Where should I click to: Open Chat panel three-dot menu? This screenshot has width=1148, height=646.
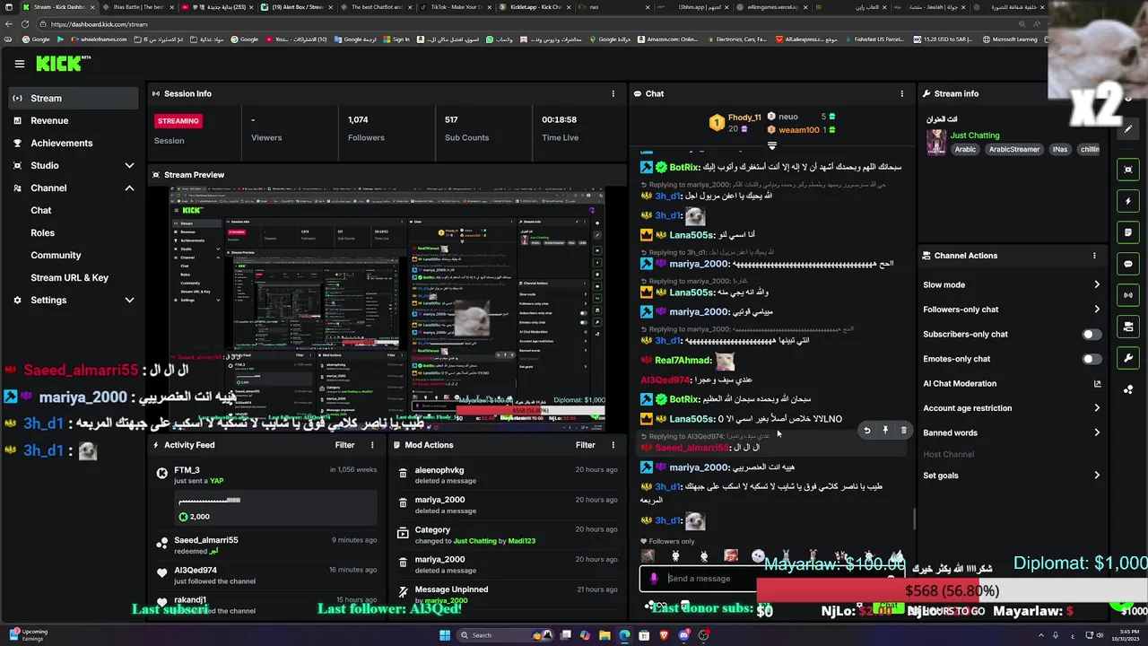pyautogui.click(x=902, y=93)
